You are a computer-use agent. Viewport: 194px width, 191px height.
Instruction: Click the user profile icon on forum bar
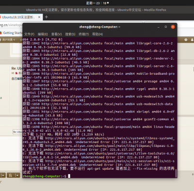click(192, 40)
